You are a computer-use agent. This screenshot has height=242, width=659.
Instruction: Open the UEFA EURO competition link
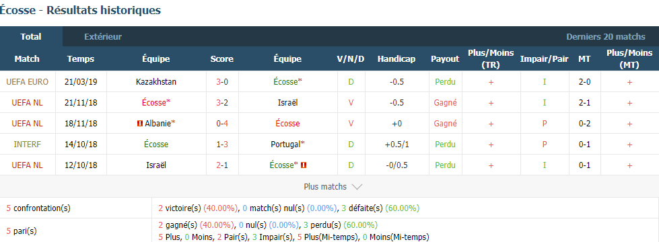point(28,82)
